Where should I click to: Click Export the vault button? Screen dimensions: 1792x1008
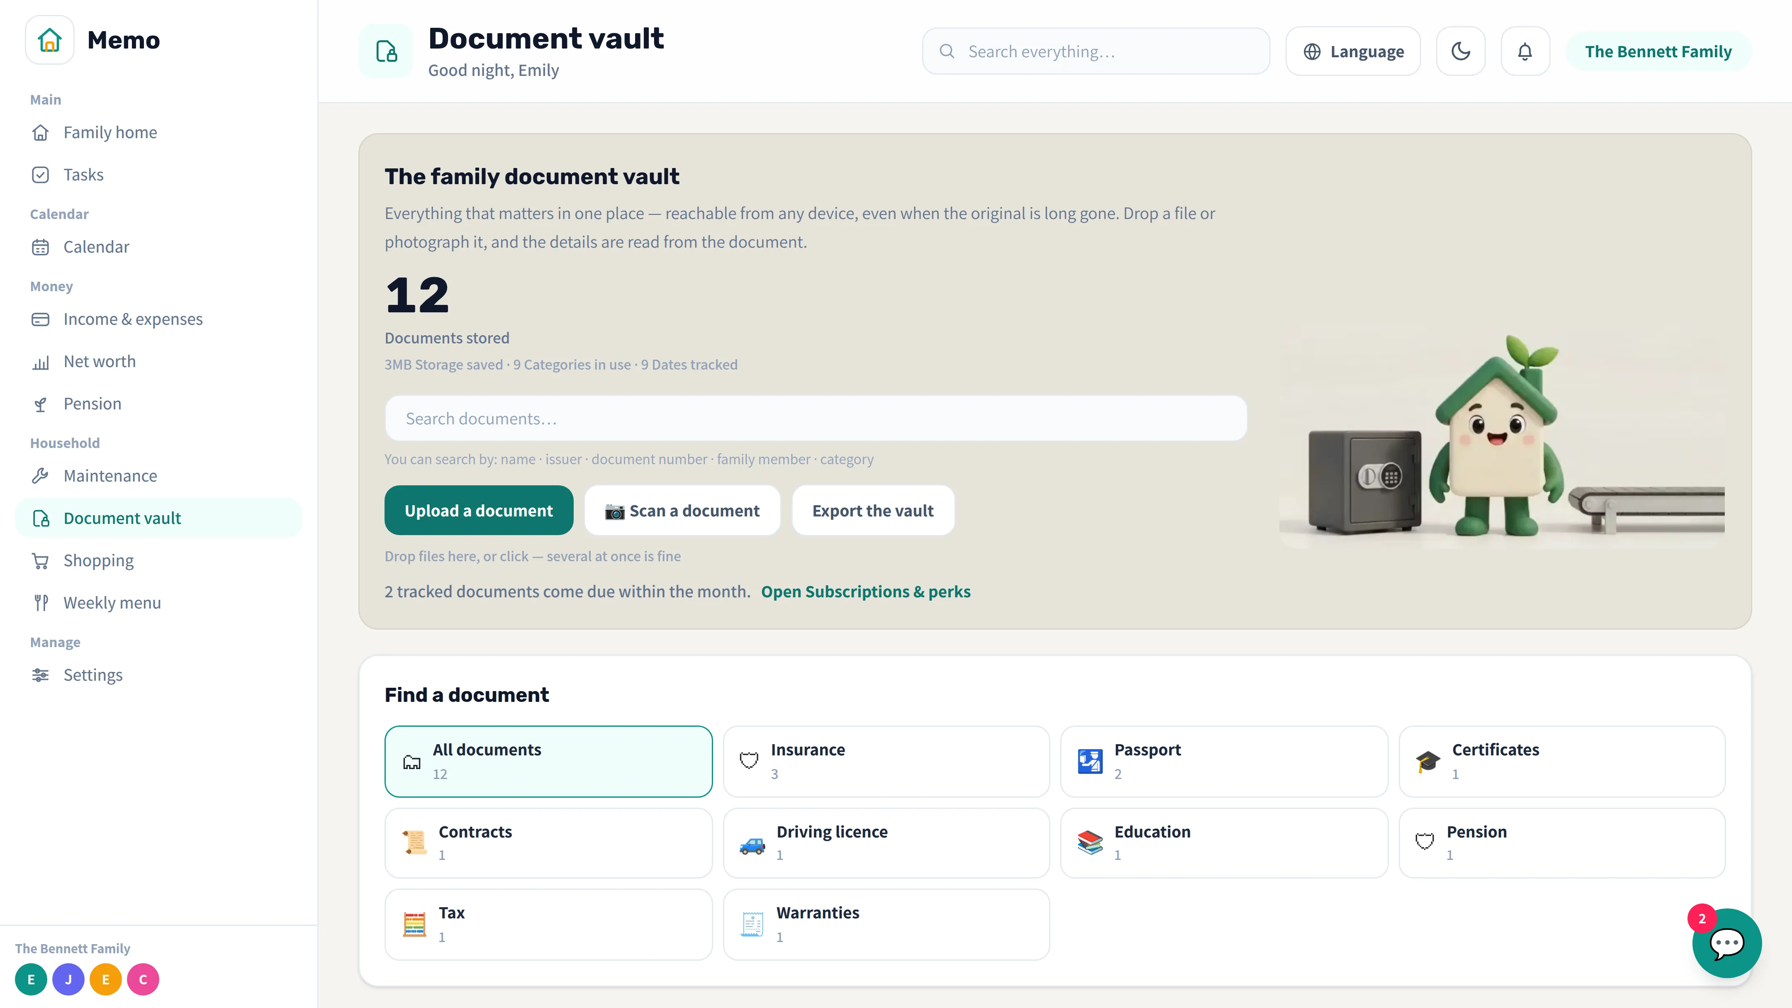pyautogui.click(x=872, y=510)
